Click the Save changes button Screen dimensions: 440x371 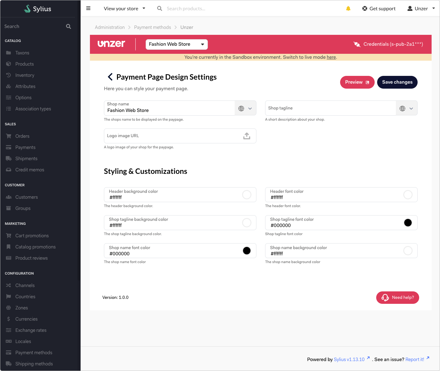pyautogui.click(x=397, y=82)
